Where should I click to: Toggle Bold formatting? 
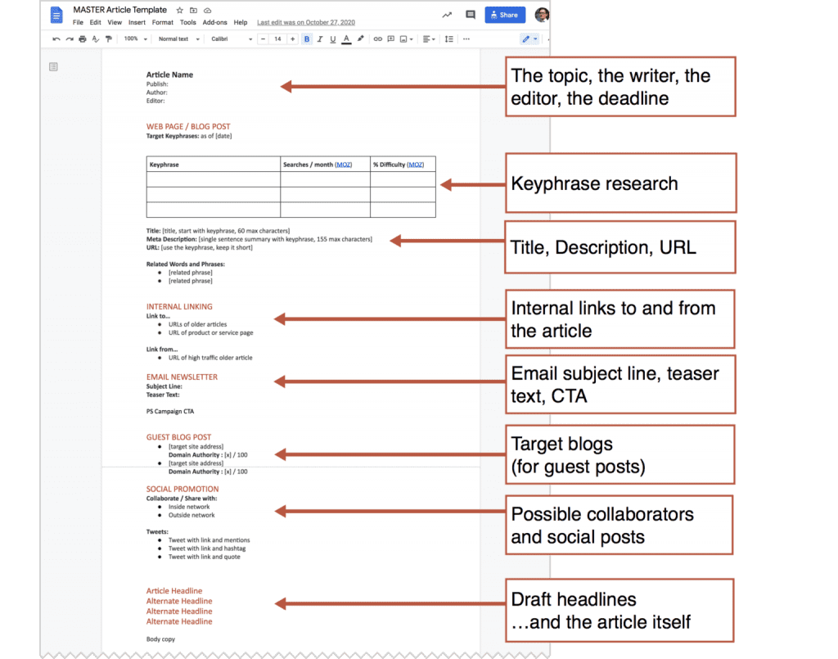tap(307, 39)
